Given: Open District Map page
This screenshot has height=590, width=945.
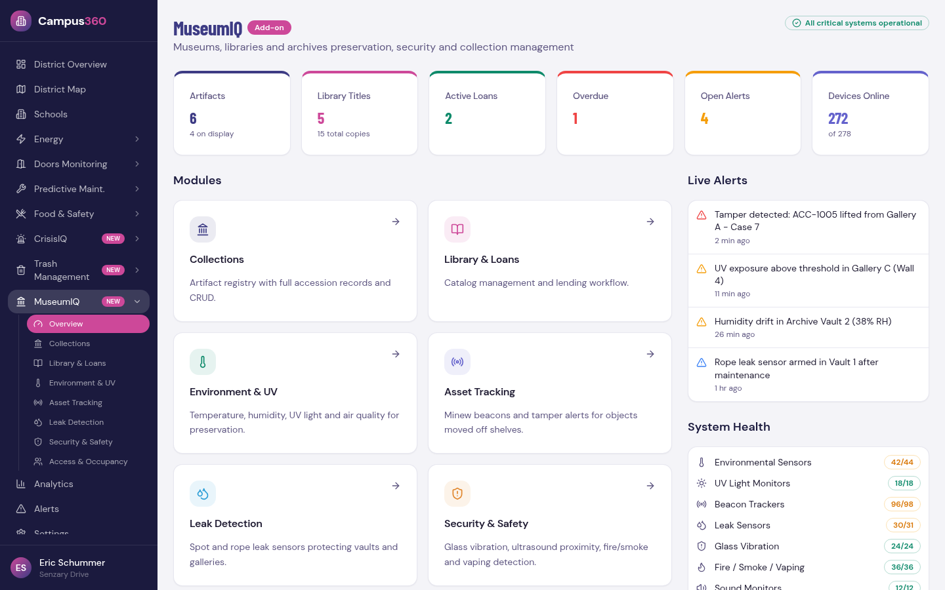Looking at the screenshot, I should [x=79, y=89].
